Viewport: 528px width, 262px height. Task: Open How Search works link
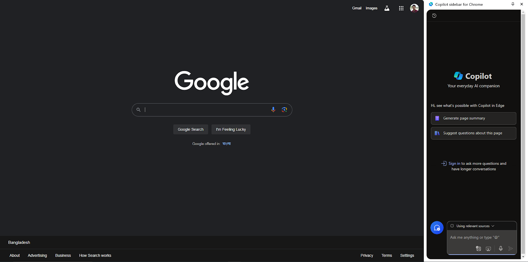click(95, 255)
